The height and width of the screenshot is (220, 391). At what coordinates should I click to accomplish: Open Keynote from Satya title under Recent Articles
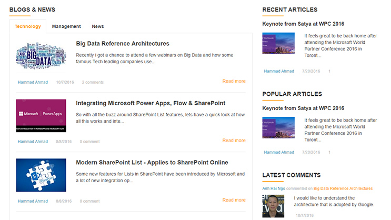point(303,24)
